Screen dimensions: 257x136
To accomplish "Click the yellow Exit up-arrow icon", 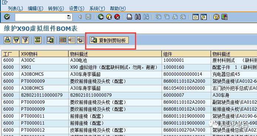I will pyautogui.click(x=109, y=17).
